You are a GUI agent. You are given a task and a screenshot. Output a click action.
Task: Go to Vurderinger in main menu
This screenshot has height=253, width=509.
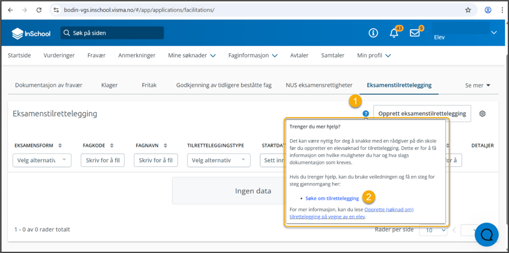tap(59, 55)
